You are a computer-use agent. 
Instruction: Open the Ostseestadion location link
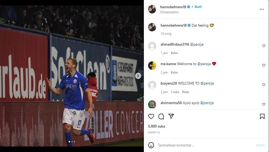click(x=169, y=12)
